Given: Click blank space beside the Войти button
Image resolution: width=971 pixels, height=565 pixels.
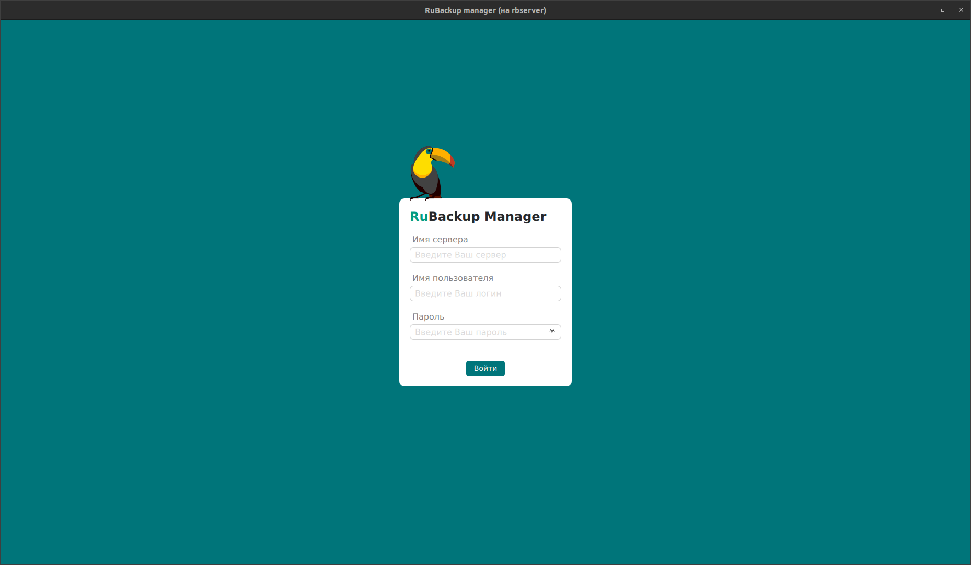Looking at the screenshot, I should tap(533, 369).
